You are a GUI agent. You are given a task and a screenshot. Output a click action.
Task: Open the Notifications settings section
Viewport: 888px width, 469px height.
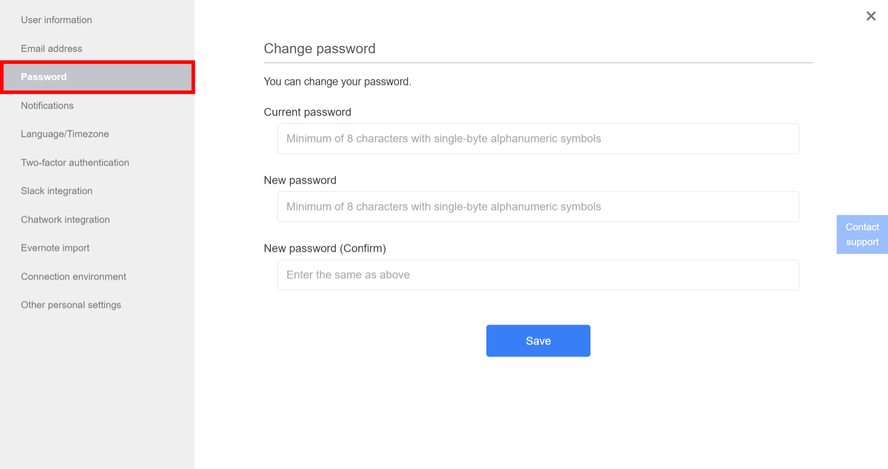click(x=47, y=105)
